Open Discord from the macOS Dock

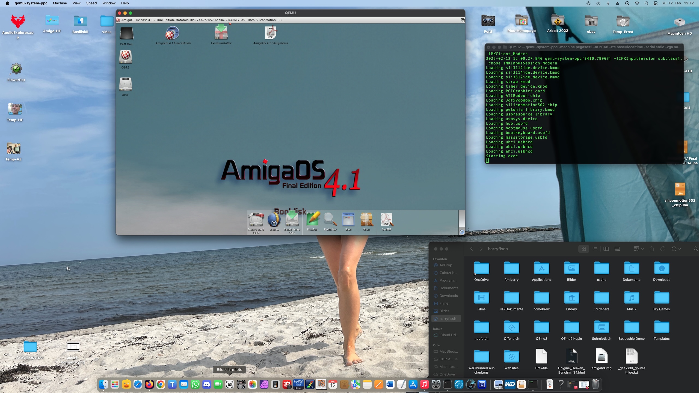(x=207, y=385)
